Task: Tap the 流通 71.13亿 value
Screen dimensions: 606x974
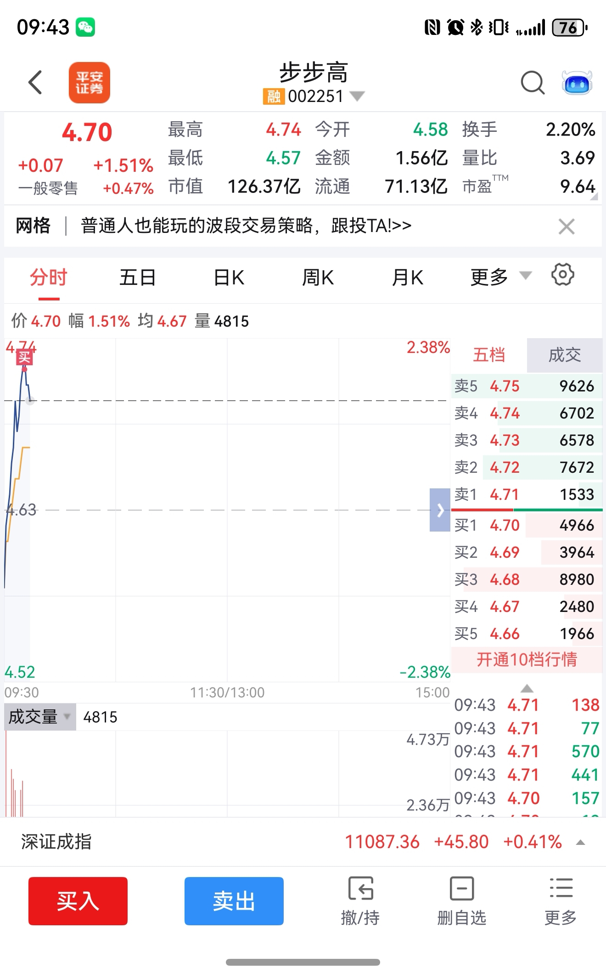Action: coord(416,187)
